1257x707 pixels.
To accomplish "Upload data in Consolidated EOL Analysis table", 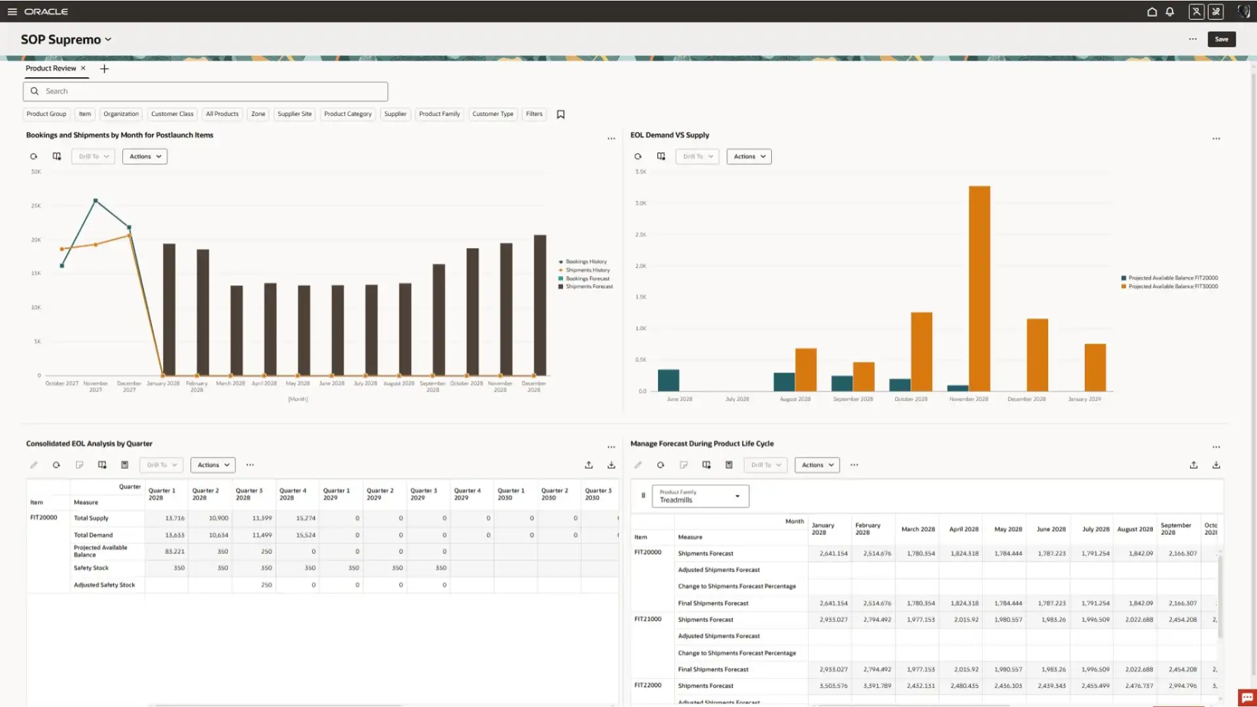I will (589, 465).
